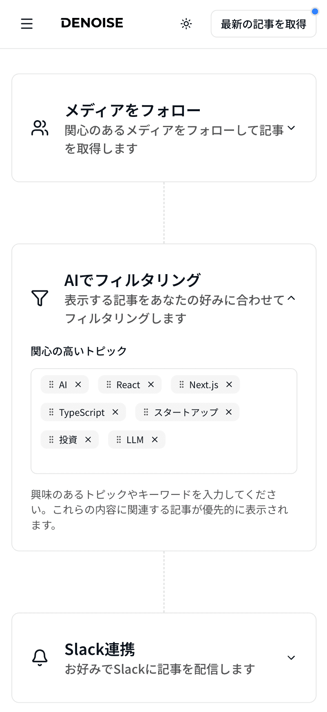Delete the TypeScript topic chip
Screen dimensions: 327x712
(115, 412)
